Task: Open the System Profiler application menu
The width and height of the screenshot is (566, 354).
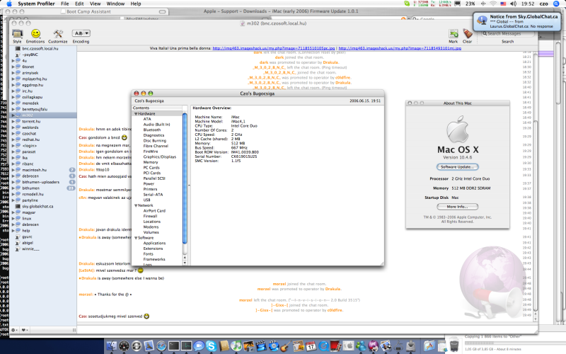Action: point(36,4)
